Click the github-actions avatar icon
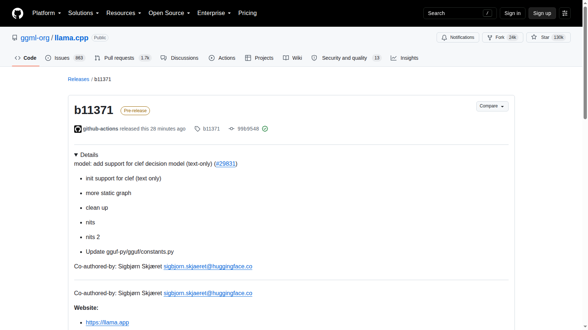This screenshot has width=588, height=330. [78, 129]
